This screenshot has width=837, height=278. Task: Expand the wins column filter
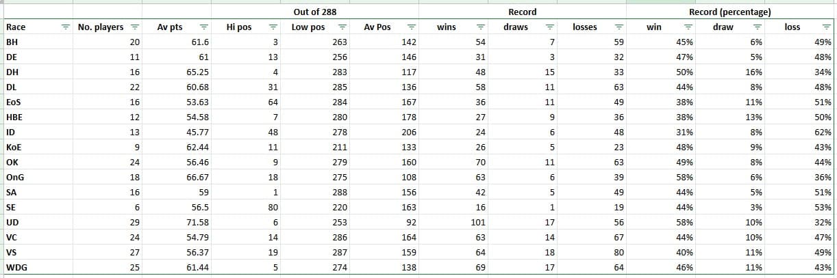tap(481, 27)
